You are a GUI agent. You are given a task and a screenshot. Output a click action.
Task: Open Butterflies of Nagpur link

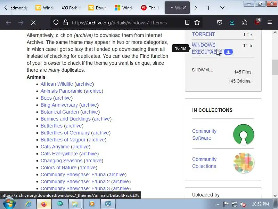point(63,140)
